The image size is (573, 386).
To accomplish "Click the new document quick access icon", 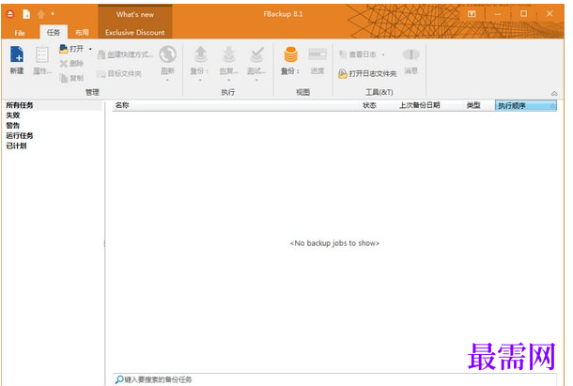I will pos(26,14).
